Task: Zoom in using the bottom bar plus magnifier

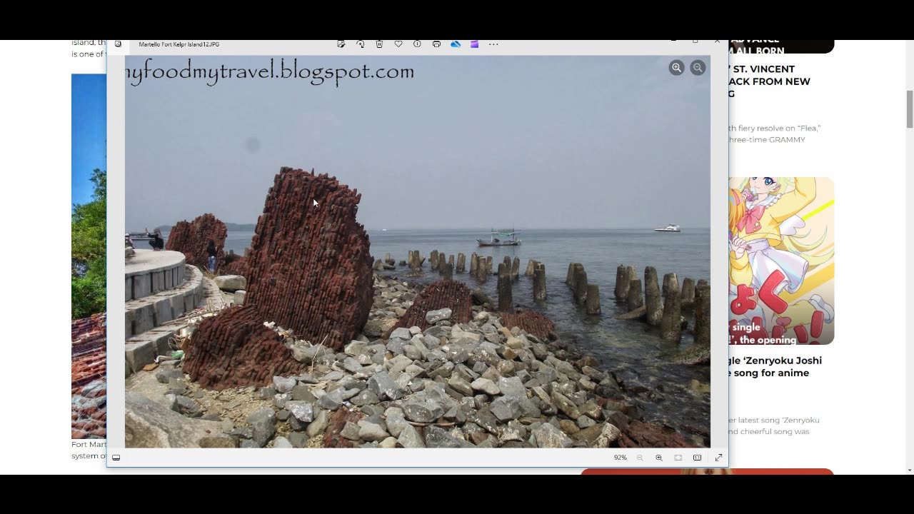Action: [x=659, y=458]
